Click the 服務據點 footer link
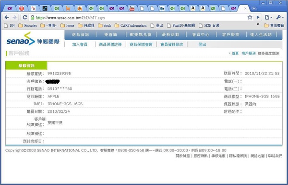Viewport: 288px width, 185px height. [201, 156]
